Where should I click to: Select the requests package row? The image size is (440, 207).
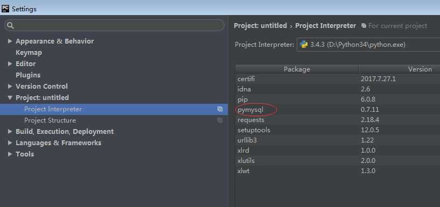click(338, 120)
